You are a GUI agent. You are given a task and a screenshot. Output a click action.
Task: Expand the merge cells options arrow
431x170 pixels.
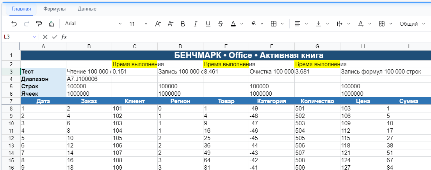pos(390,24)
